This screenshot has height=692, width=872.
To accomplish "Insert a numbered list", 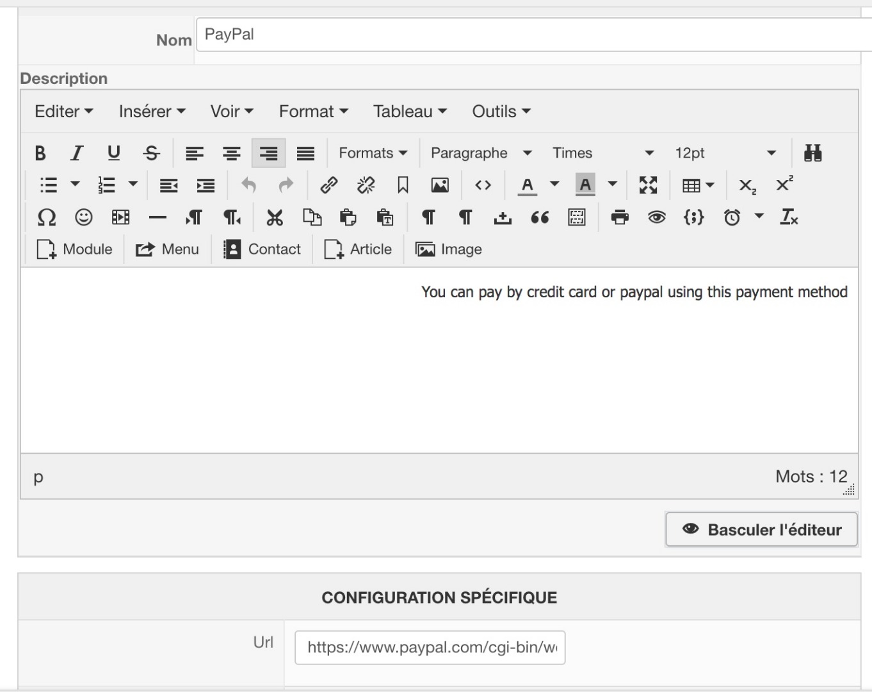I will tap(106, 186).
